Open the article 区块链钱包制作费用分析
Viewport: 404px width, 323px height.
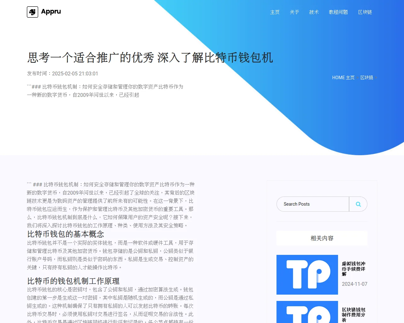click(353, 315)
